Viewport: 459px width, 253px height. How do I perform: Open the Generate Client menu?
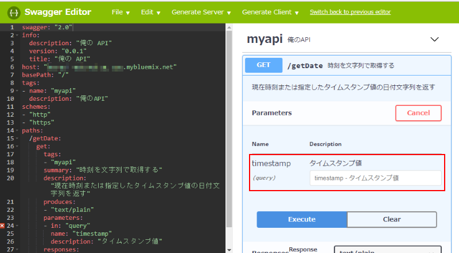click(270, 12)
